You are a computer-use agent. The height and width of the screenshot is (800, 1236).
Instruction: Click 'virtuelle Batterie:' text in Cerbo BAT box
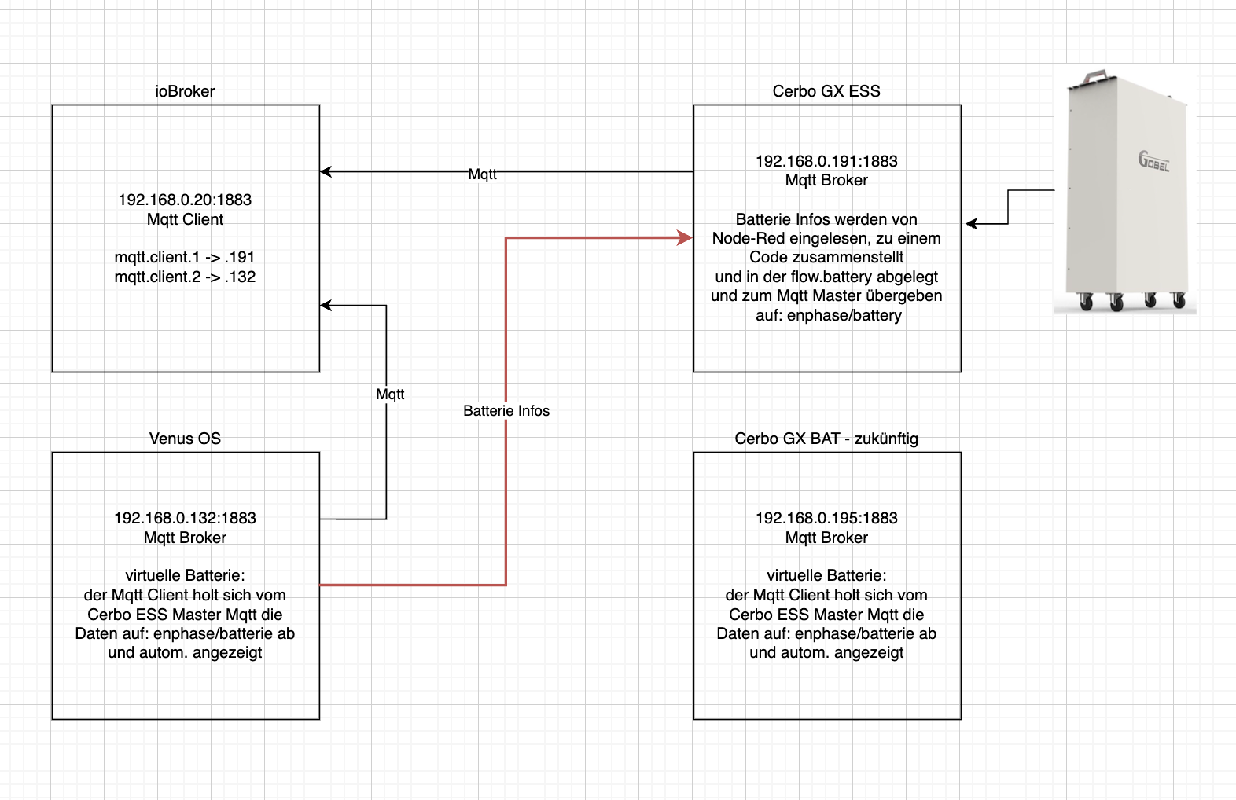click(x=826, y=575)
